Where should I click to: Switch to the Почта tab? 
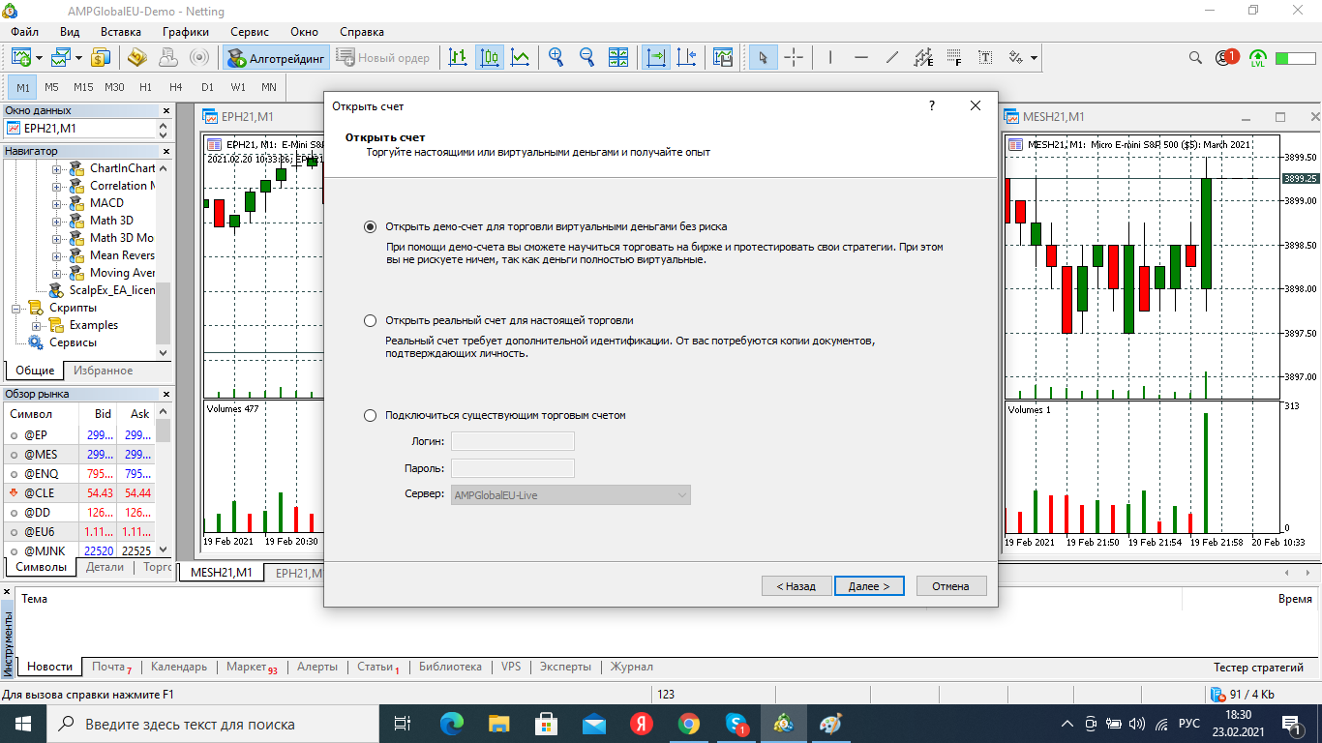110,667
